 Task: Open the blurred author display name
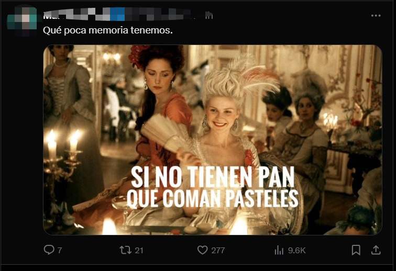(119, 15)
